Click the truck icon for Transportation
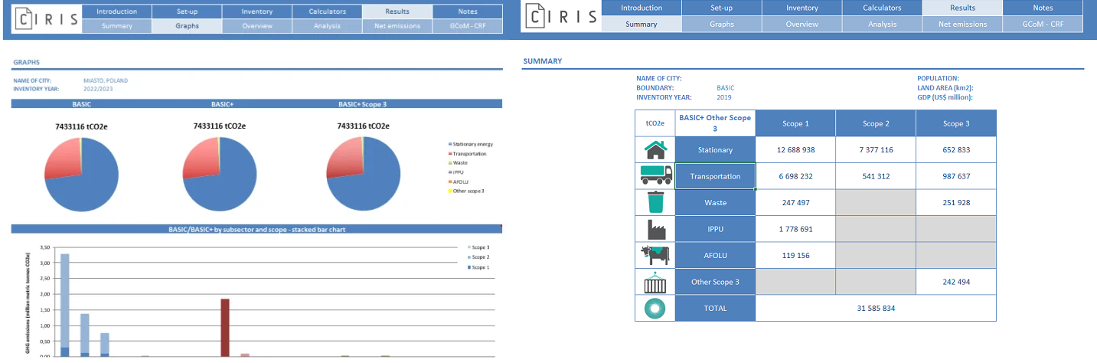1097x363 pixels. [x=655, y=176]
